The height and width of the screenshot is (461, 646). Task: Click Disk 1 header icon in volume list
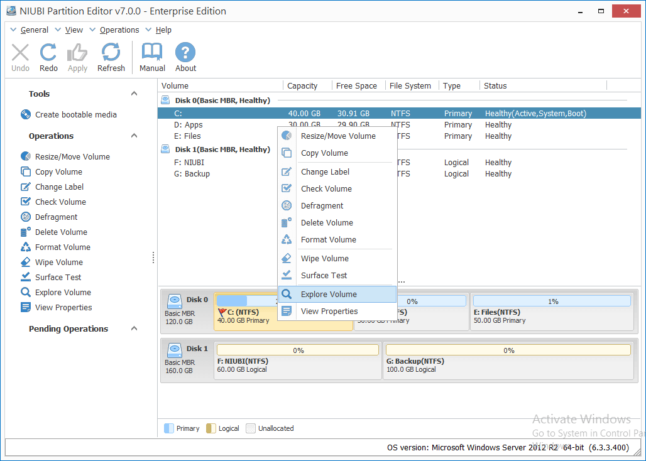165,149
